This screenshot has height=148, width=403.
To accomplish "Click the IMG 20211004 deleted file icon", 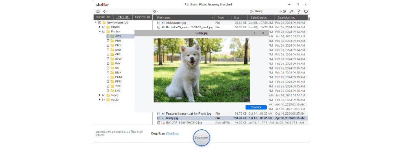I will (x=163, y=122).
